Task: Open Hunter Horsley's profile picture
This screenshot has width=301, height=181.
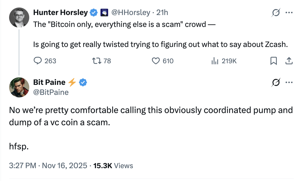Action: [19, 17]
